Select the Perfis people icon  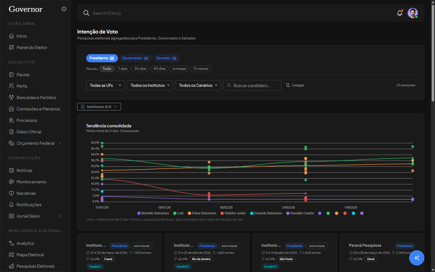pyautogui.click(x=11, y=86)
